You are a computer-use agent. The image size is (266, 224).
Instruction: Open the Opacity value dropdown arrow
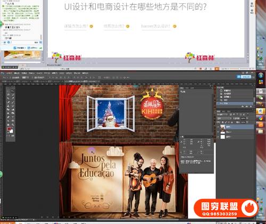(x=247, y=118)
